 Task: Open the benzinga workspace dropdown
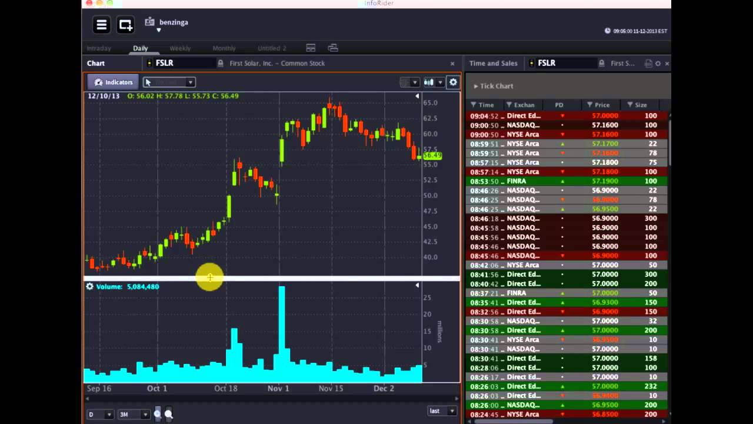coord(158,30)
